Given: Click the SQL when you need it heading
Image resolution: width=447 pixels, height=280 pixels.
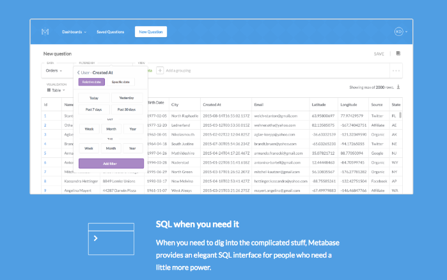Looking at the screenshot, I should pos(197,224).
